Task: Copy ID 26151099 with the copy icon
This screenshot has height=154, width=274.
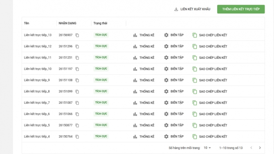Action: click(x=77, y=92)
